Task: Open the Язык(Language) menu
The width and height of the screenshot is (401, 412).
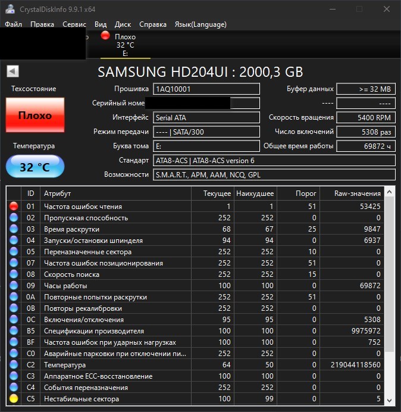Action: [x=200, y=24]
